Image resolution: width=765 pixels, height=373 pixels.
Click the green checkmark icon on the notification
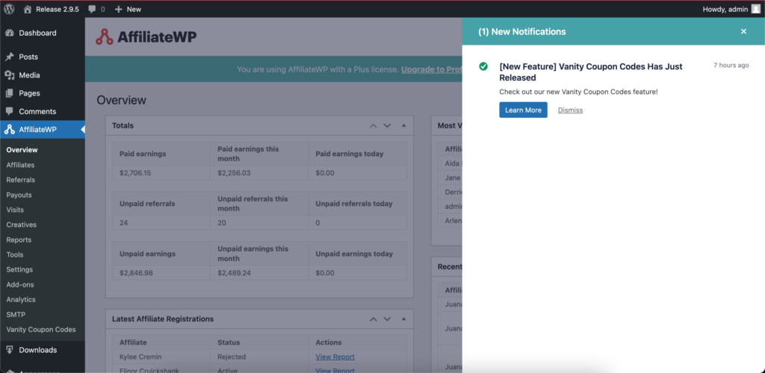pyautogui.click(x=483, y=66)
